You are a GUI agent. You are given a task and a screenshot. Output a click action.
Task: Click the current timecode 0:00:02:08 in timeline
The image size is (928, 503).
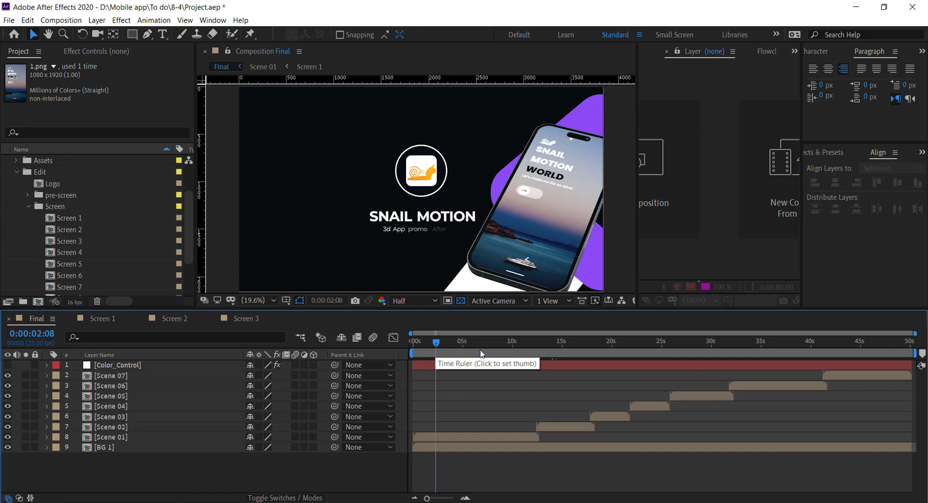pos(32,334)
